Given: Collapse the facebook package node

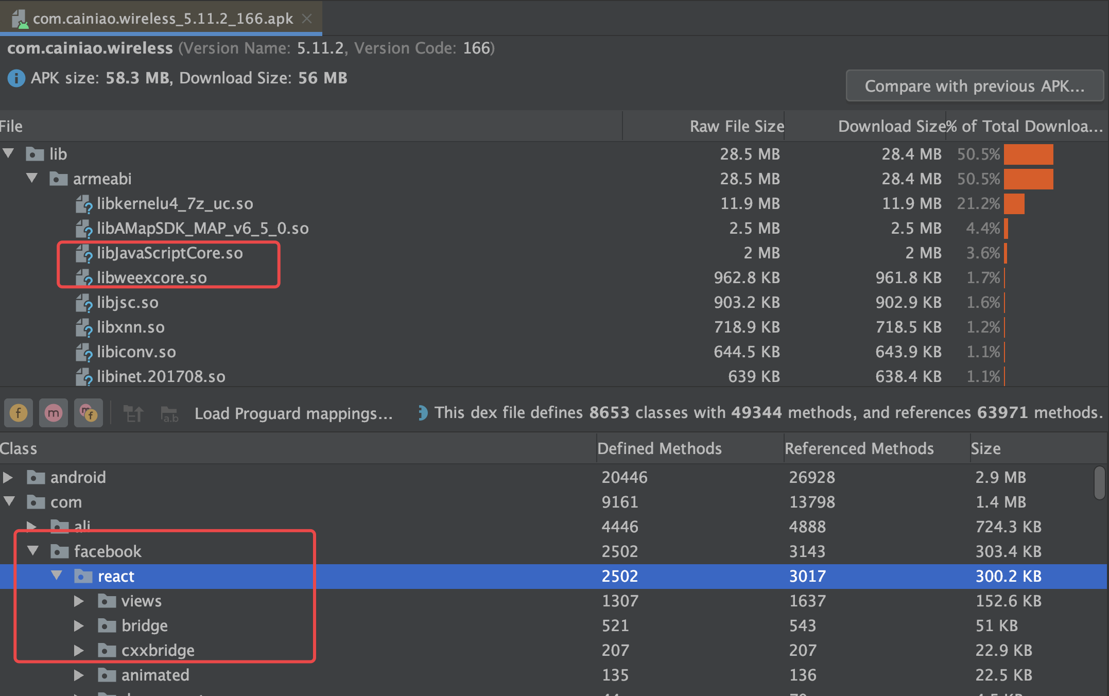Looking at the screenshot, I should pos(33,551).
